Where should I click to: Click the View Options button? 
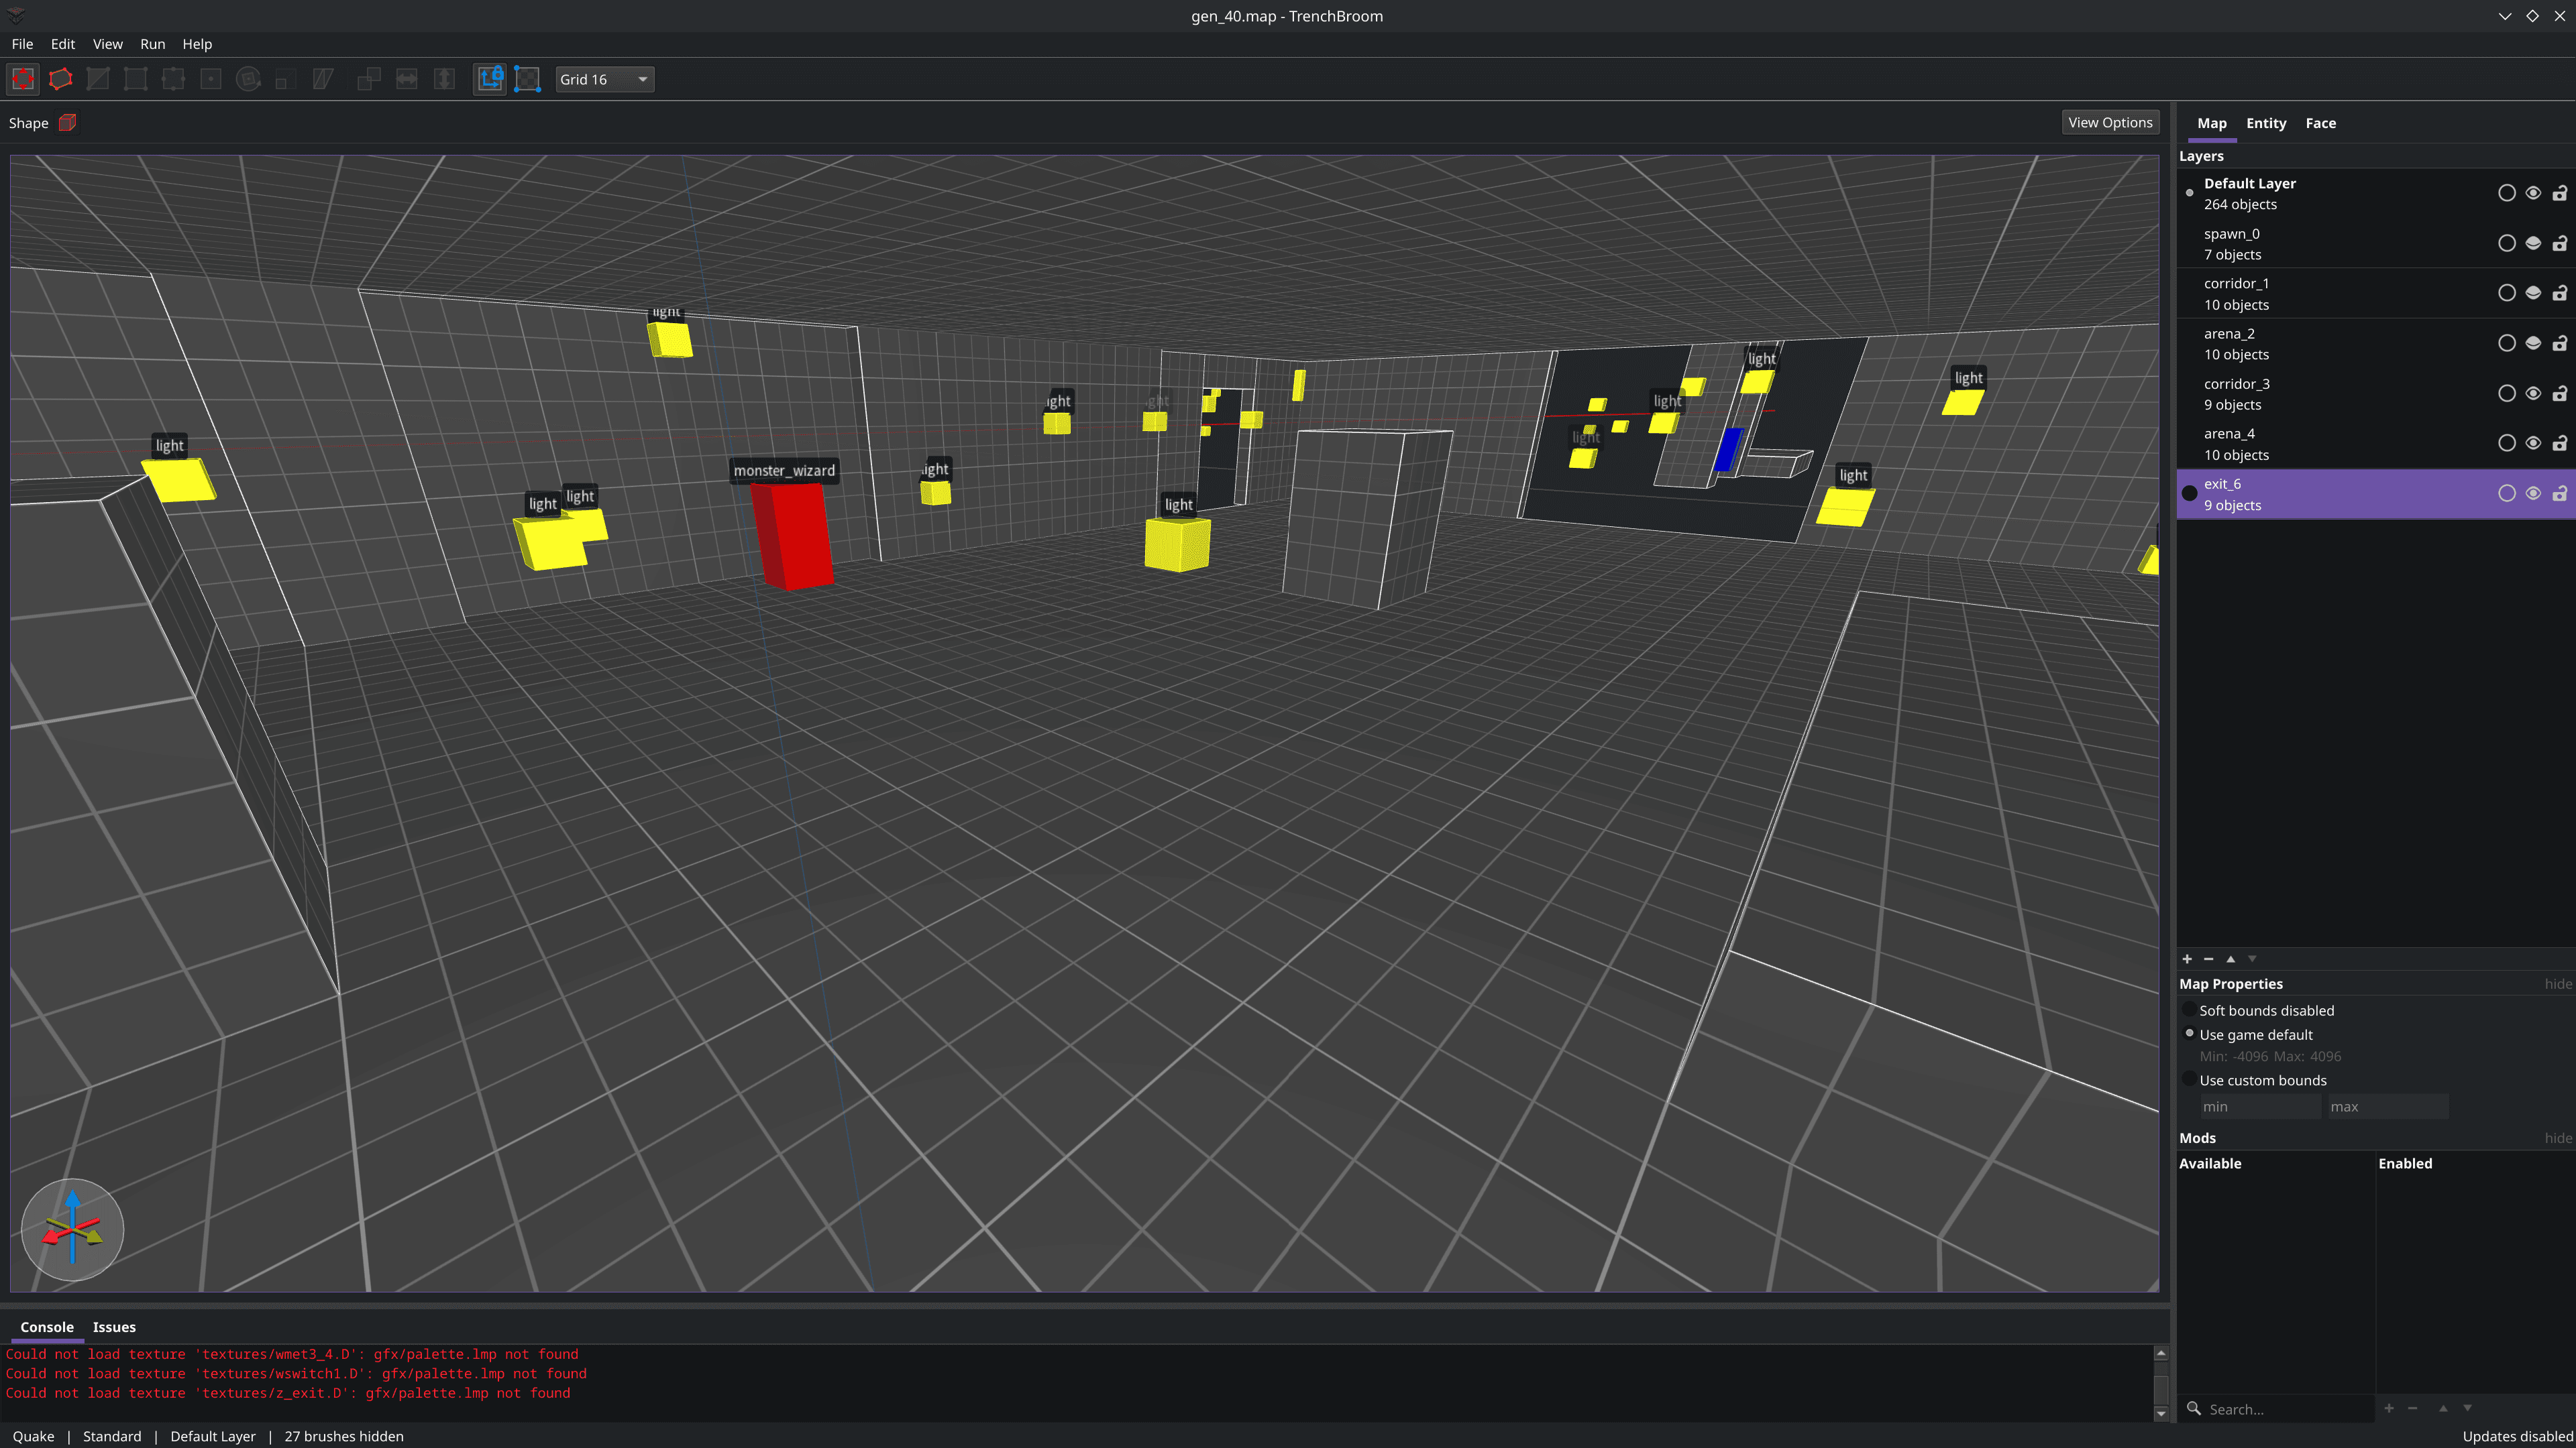[2110, 122]
